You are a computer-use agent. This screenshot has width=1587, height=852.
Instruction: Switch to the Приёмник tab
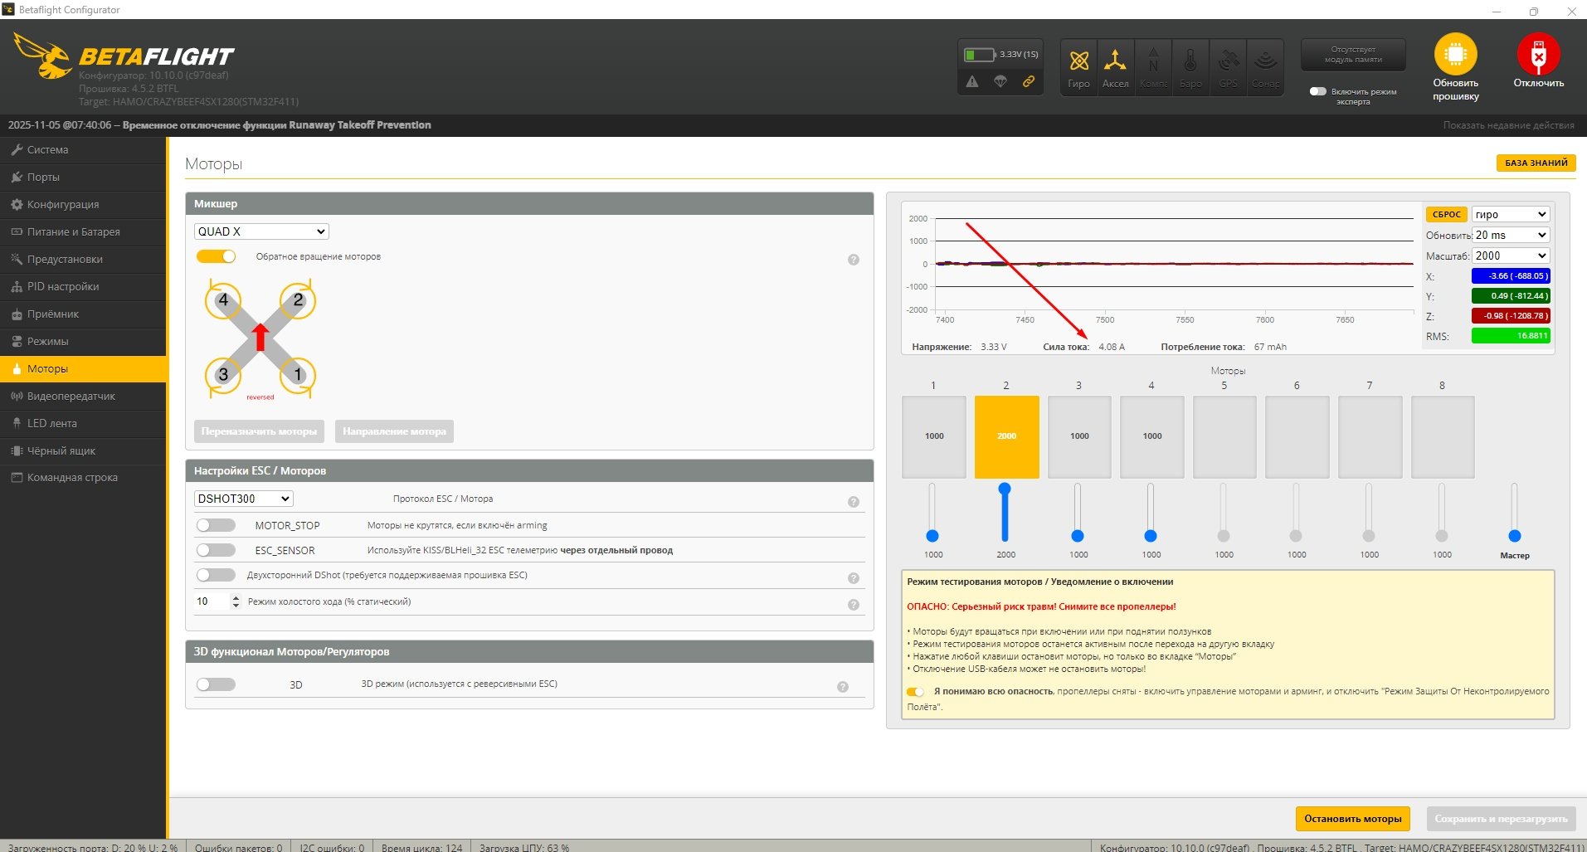(x=53, y=314)
